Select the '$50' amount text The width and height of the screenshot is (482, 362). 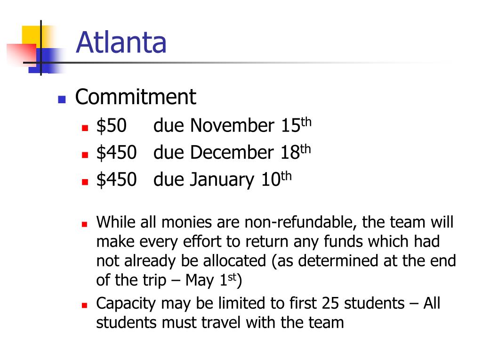(x=111, y=125)
